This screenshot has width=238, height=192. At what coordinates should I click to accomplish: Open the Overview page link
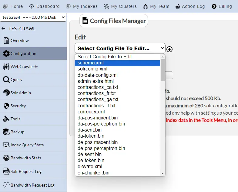19,41
